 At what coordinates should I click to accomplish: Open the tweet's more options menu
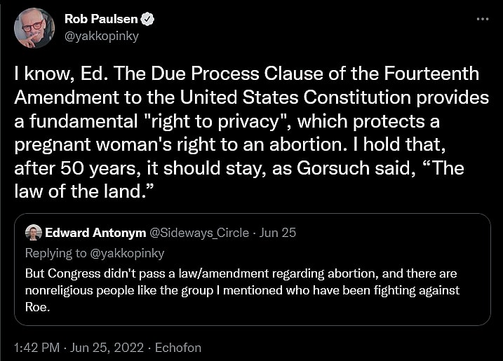(482, 19)
